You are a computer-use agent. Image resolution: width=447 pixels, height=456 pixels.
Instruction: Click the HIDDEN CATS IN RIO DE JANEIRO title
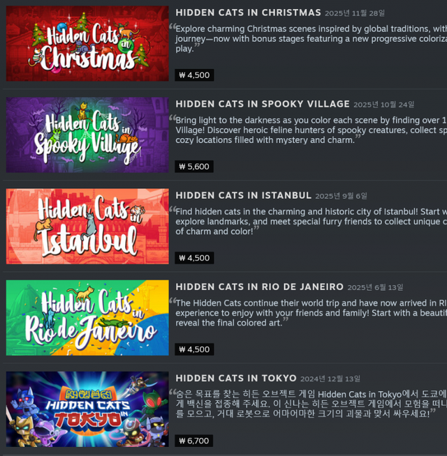(x=260, y=287)
